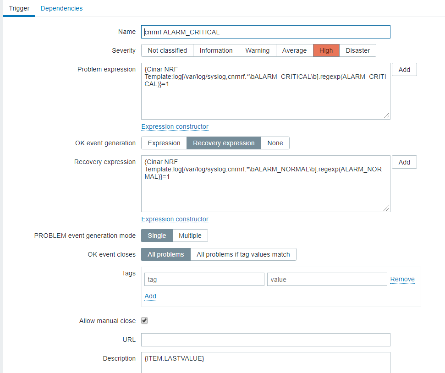This screenshot has height=373, width=445.
Task: Choose Warning severity level
Action: point(257,50)
